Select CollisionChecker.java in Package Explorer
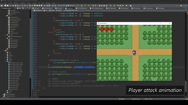Viewport: 188px width, 105px height. tap(15, 19)
